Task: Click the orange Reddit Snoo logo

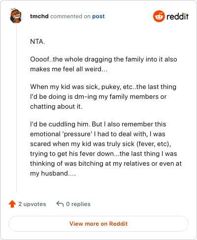Action: coord(159,16)
